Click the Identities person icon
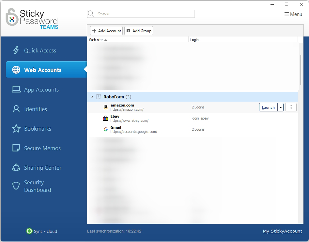The width and height of the screenshot is (309, 242). click(16, 109)
